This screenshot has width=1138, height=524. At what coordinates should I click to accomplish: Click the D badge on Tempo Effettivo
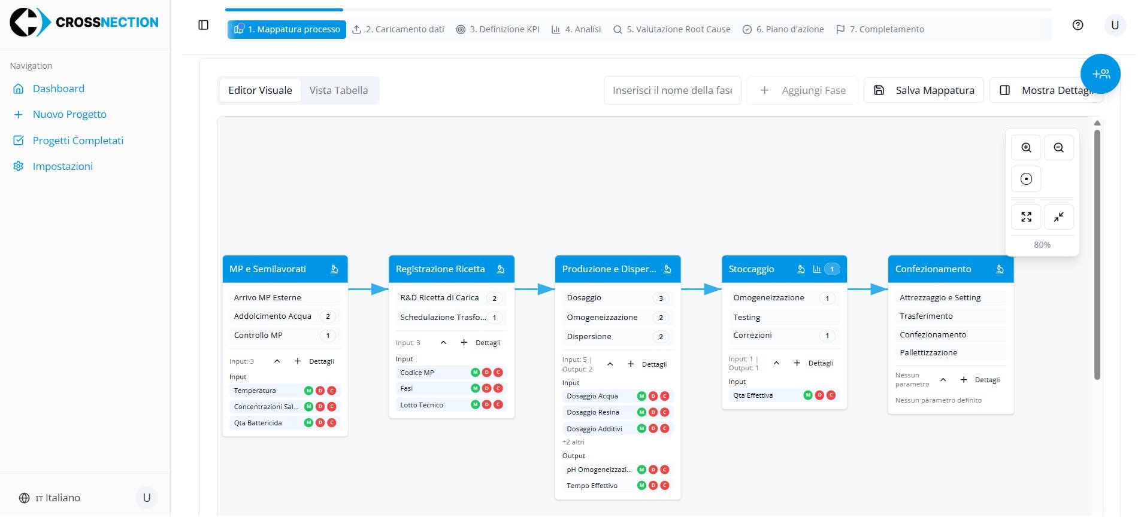pyautogui.click(x=653, y=486)
